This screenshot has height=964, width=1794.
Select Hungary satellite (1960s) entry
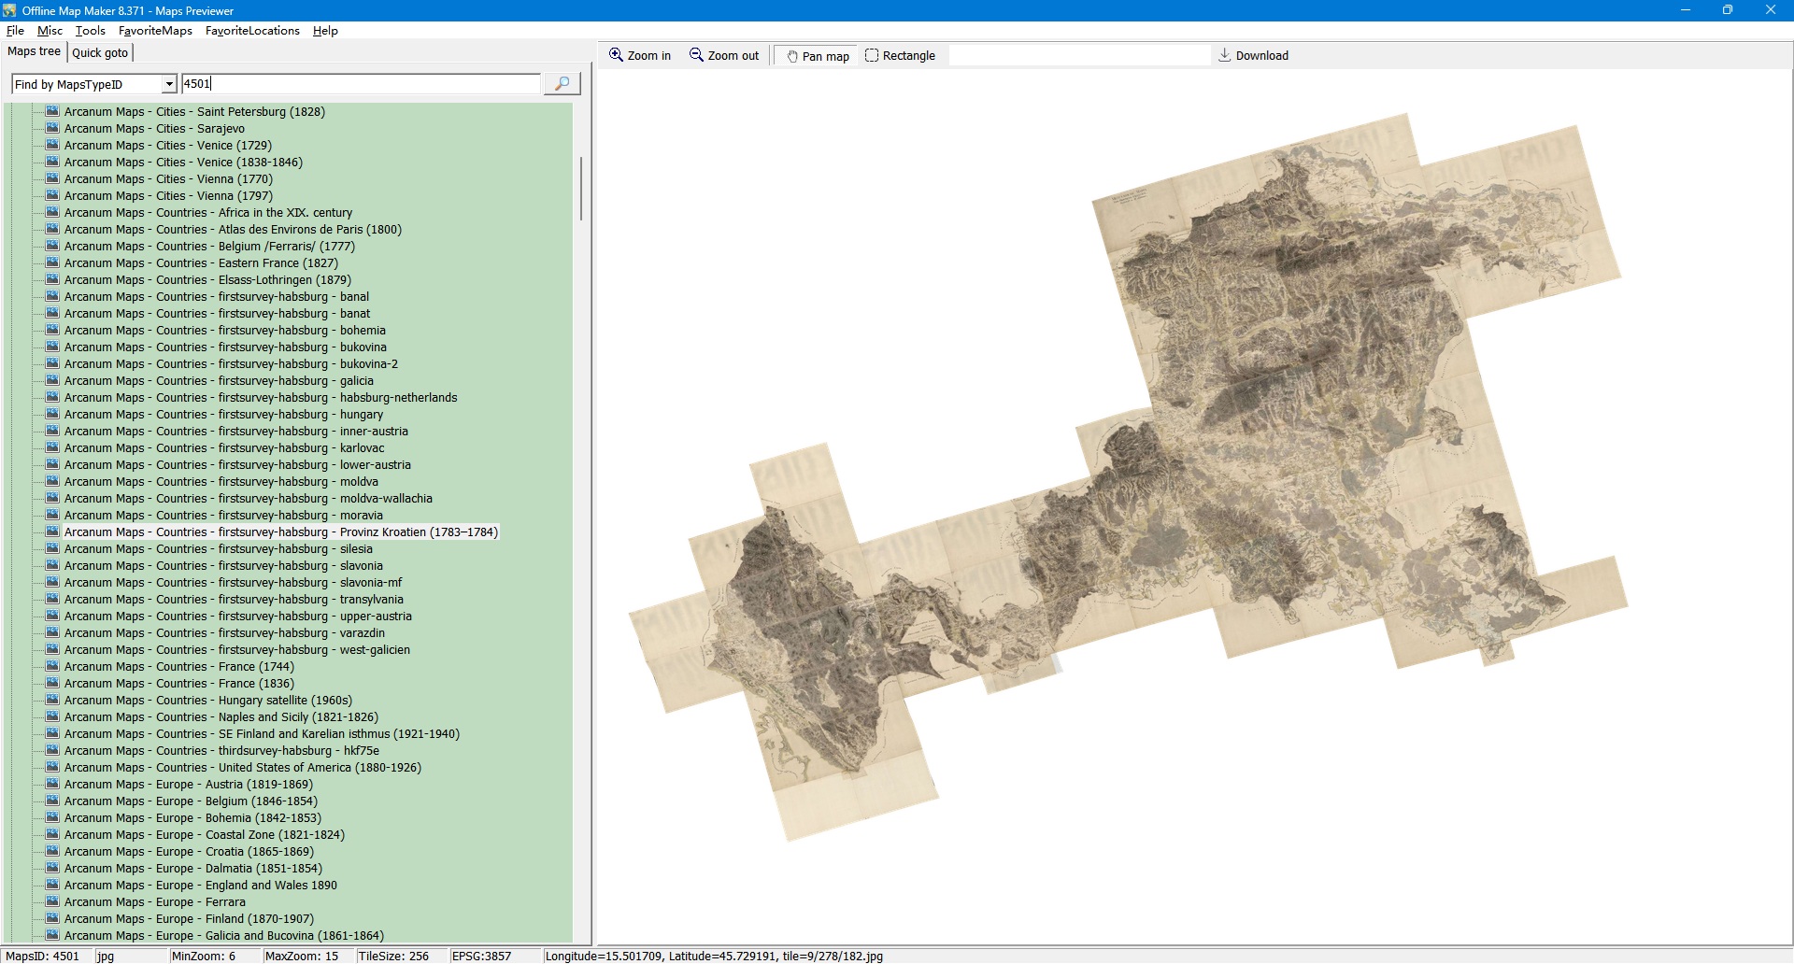coord(207,701)
